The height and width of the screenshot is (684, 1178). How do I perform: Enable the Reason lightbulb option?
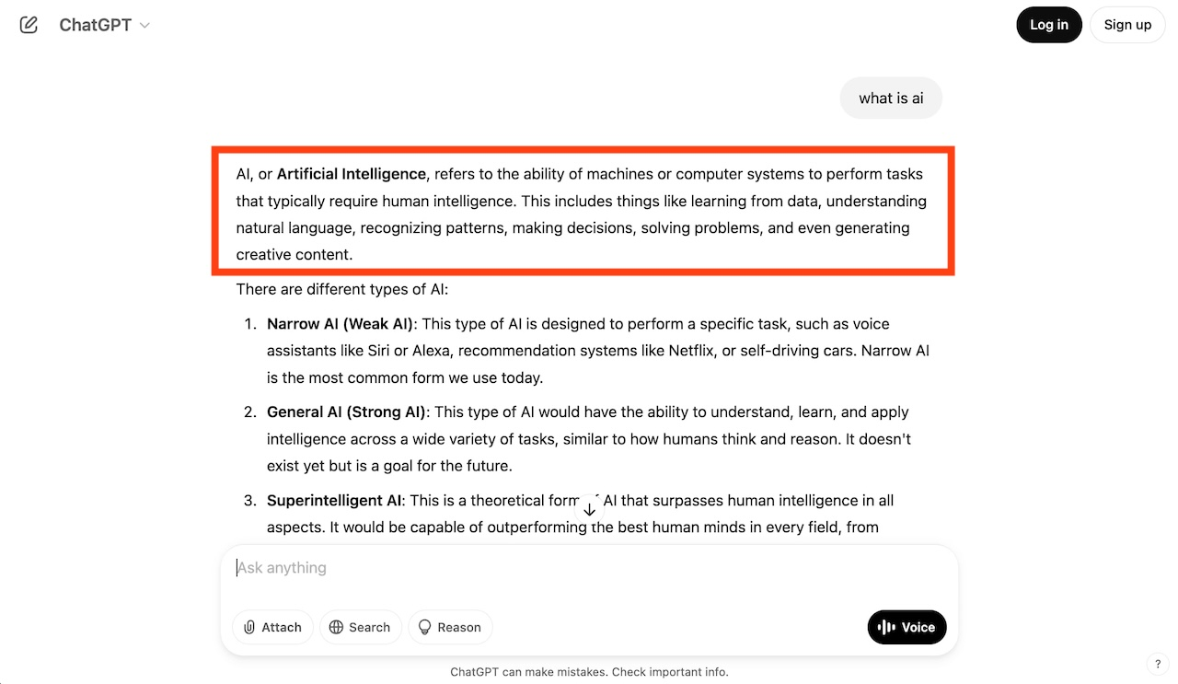[450, 627]
